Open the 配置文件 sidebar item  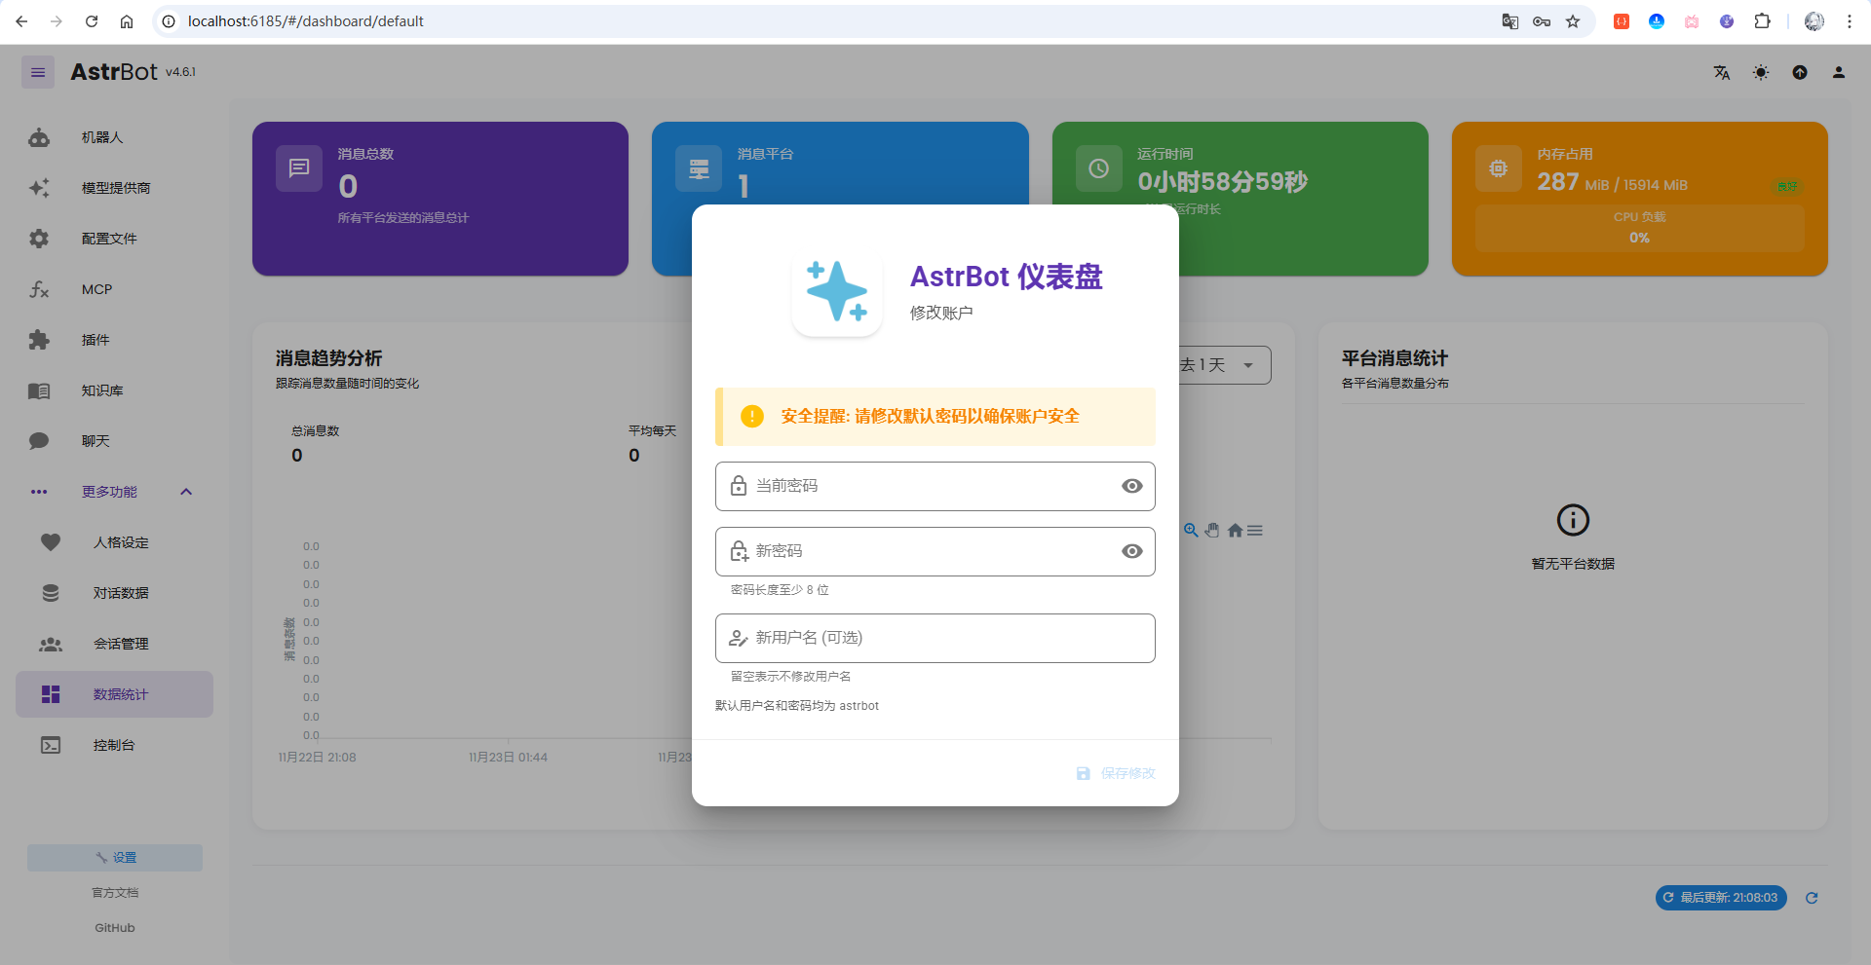click(114, 239)
